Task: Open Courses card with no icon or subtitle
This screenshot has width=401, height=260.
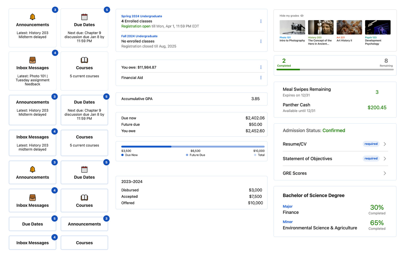Action: (84, 243)
